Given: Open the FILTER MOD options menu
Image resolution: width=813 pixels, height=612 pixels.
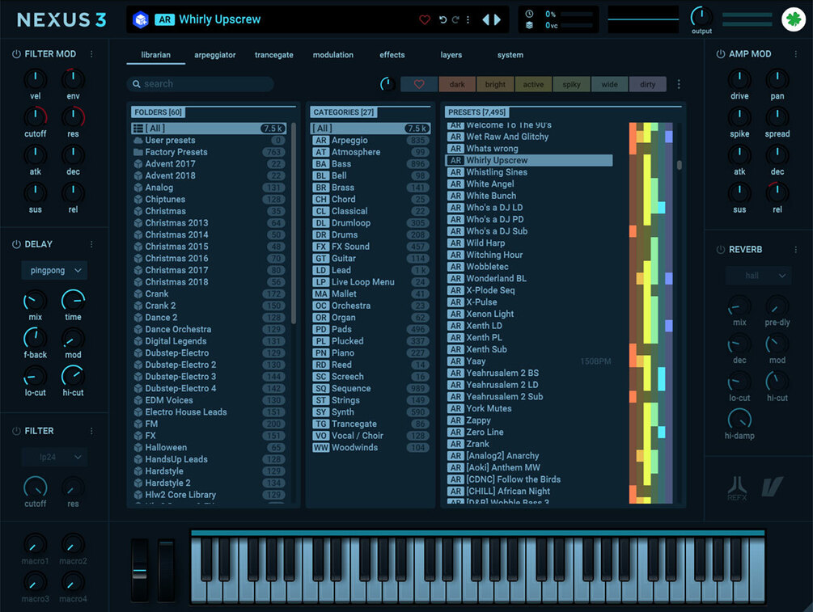Looking at the screenshot, I should 91,54.
